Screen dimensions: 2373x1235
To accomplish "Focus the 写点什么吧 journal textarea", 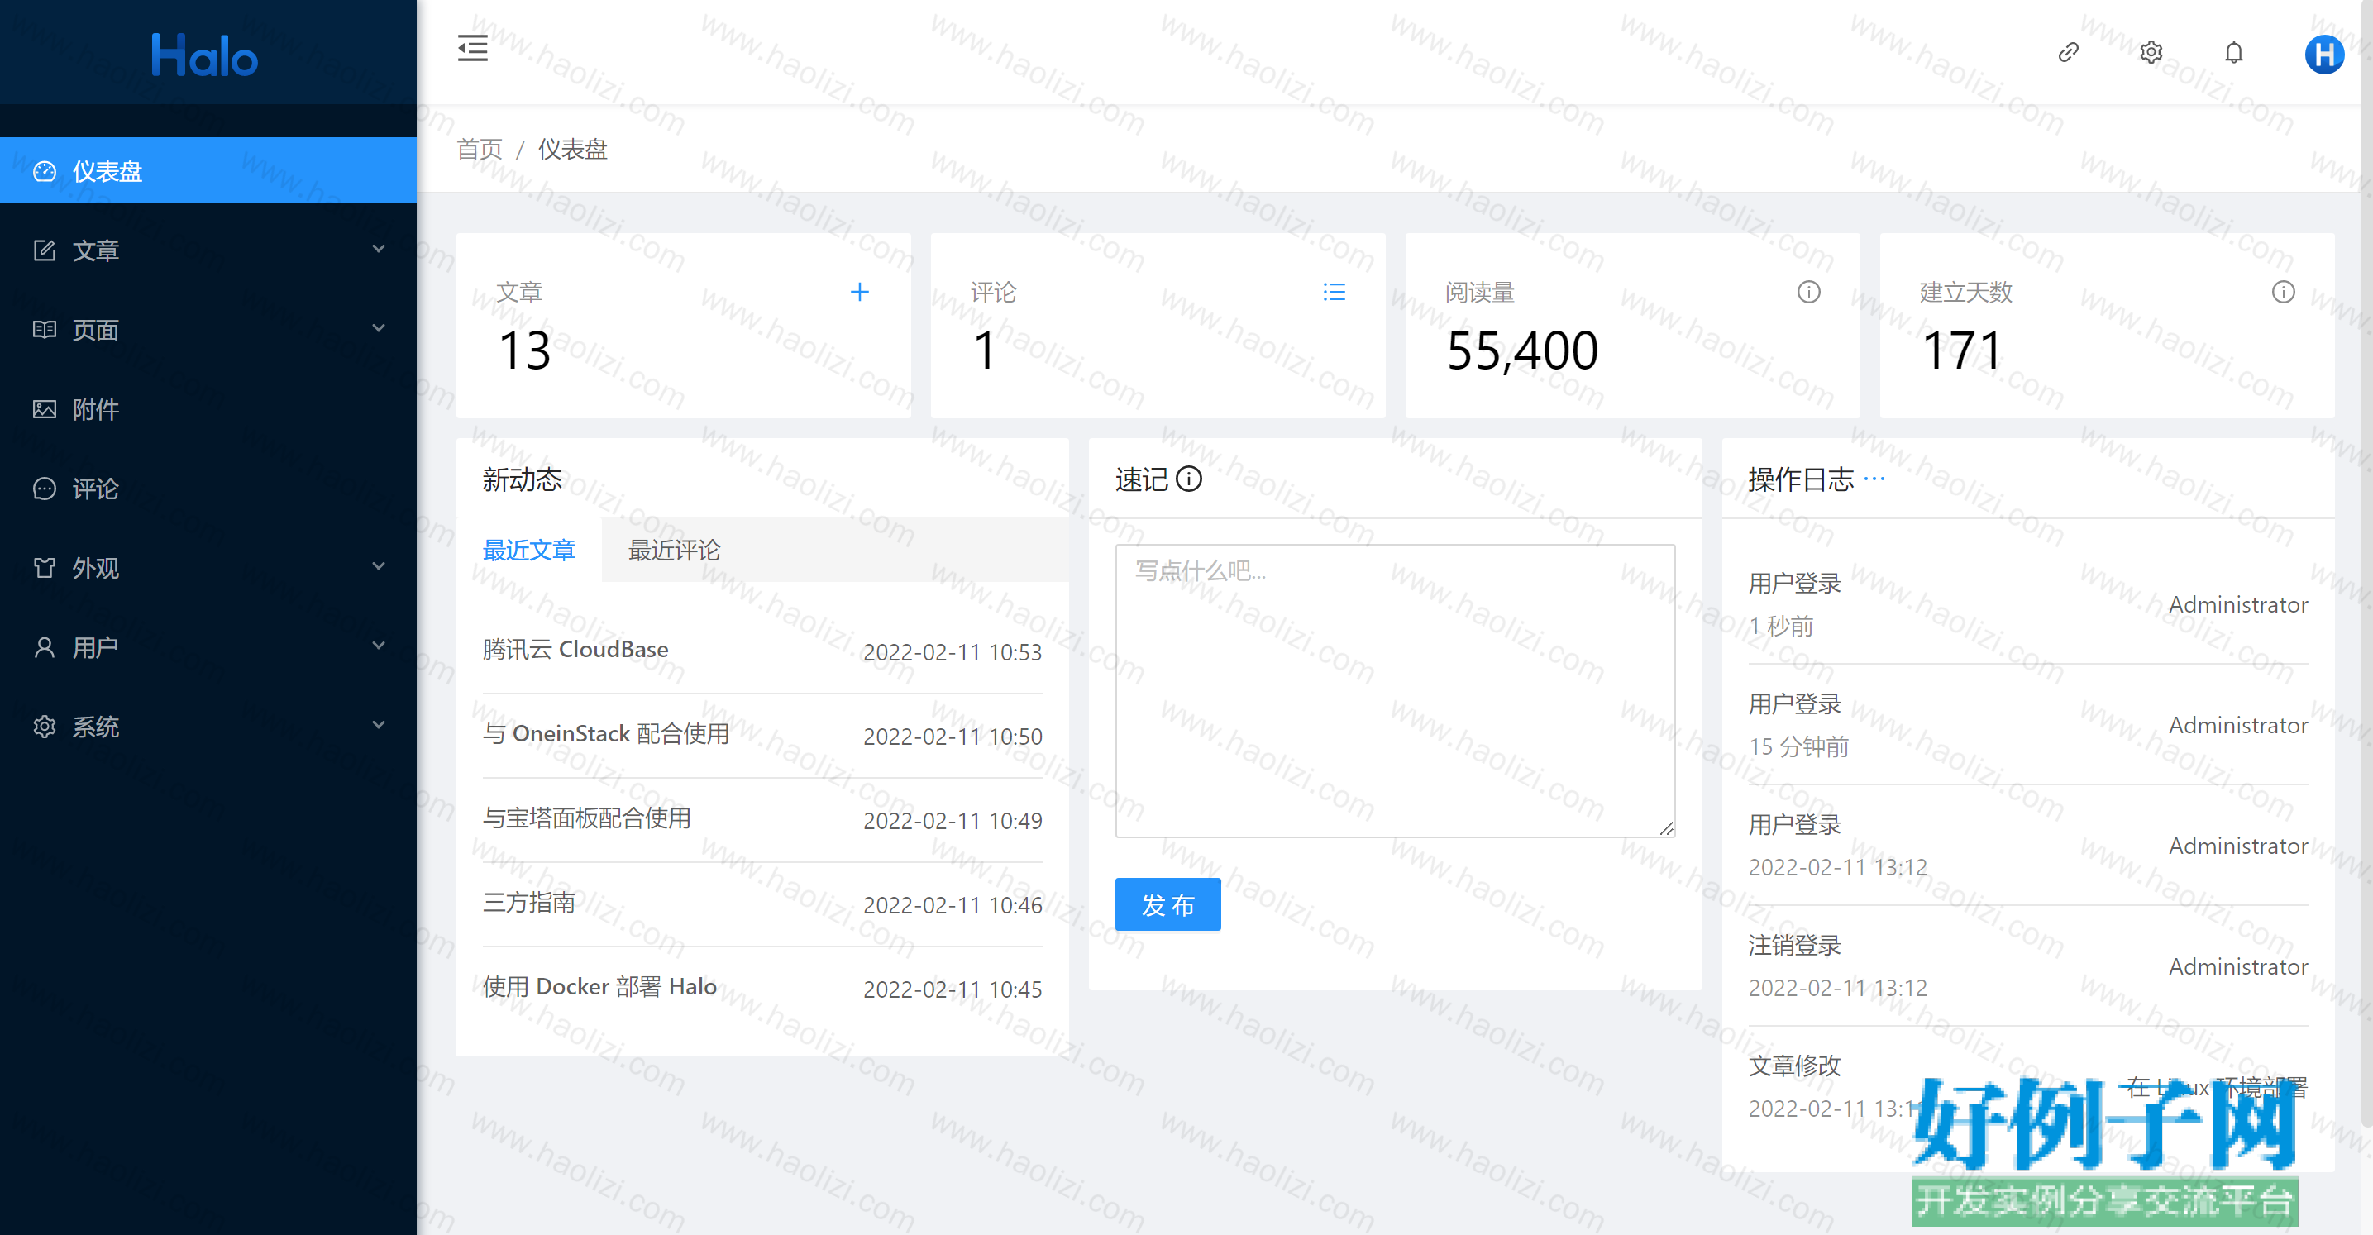I will click(1395, 689).
